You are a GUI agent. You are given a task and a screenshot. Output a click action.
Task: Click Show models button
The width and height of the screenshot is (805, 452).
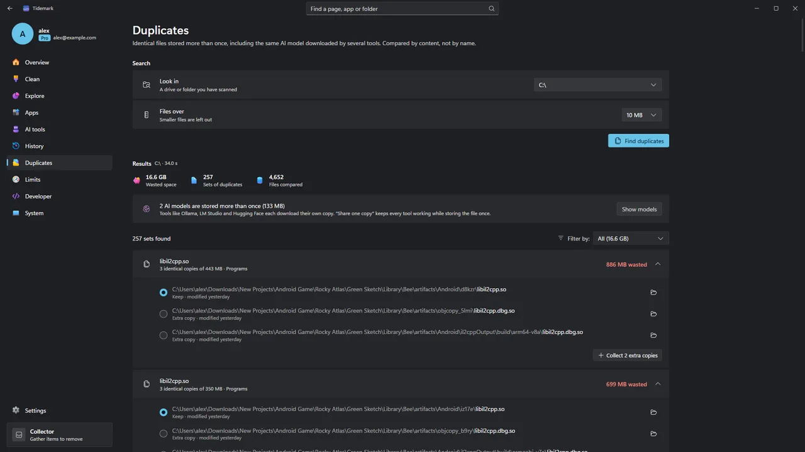pyautogui.click(x=639, y=209)
